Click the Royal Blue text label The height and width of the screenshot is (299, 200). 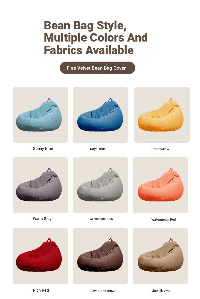click(98, 149)
